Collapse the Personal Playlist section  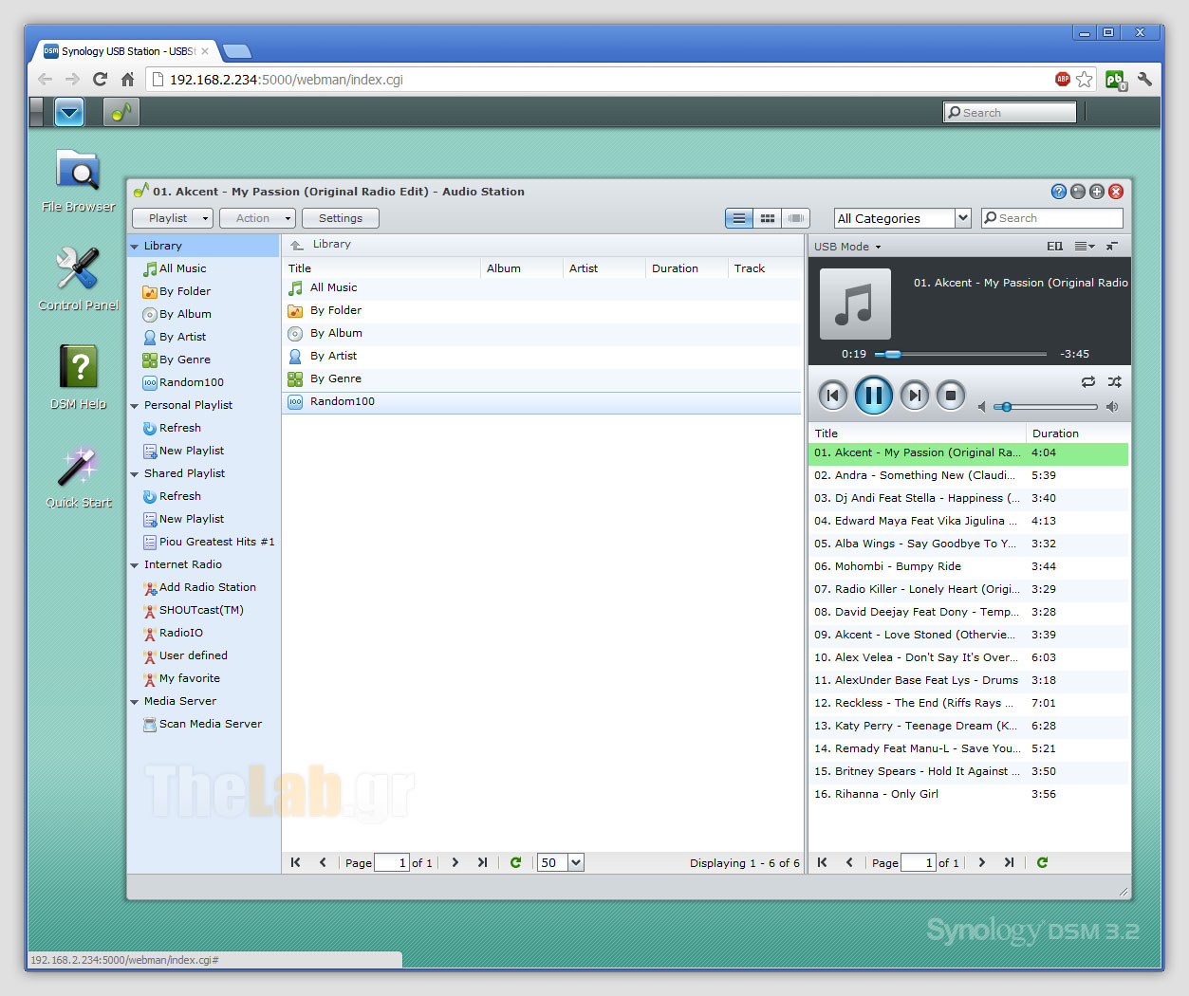pos(135,406)
